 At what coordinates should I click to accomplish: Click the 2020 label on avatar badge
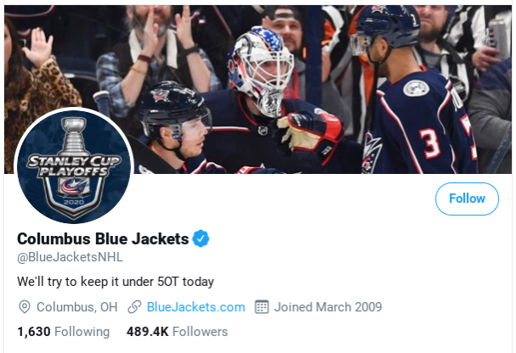pyautogui.click(x=74, y=202)
